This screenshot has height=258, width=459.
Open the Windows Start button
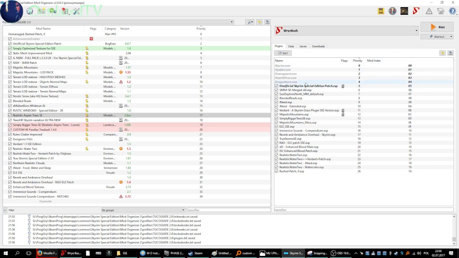[x=5, y=253]
